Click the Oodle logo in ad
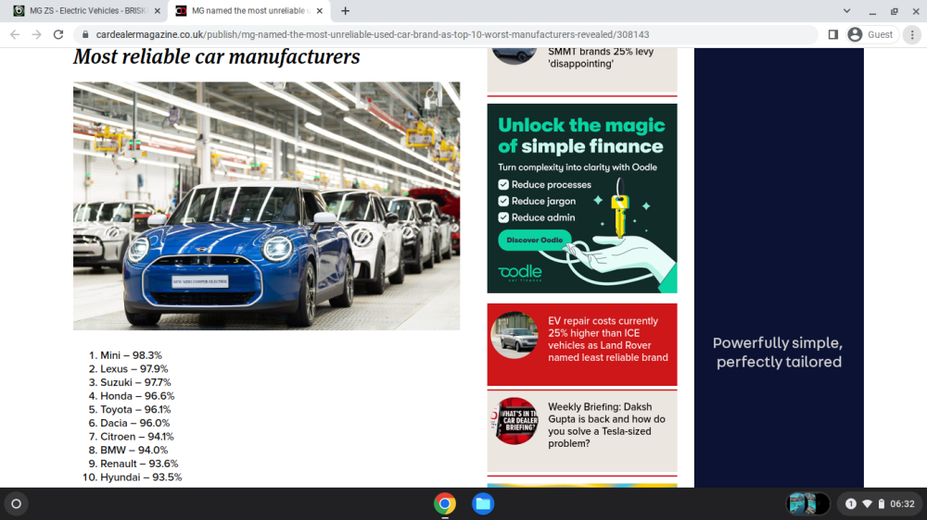The height and width of the screenshot is (520, 927). point(520,273)
